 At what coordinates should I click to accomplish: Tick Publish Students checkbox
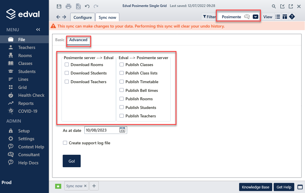pyautogui.click(x=122, y=107)
